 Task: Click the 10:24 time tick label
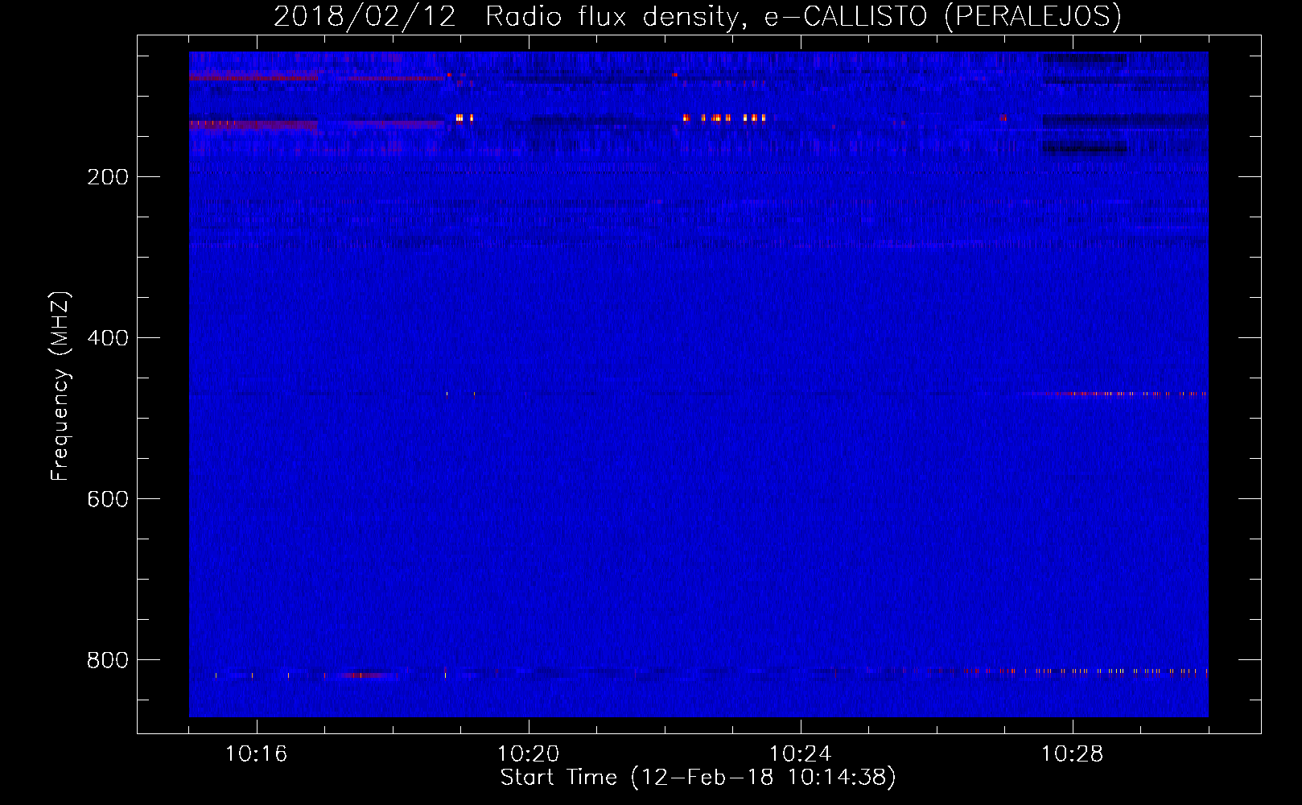801,754
